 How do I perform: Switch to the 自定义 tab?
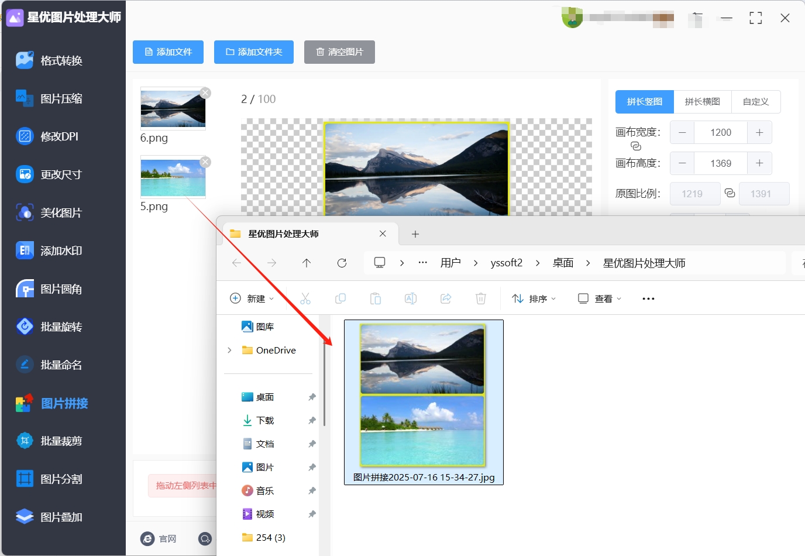pos(756,102)
